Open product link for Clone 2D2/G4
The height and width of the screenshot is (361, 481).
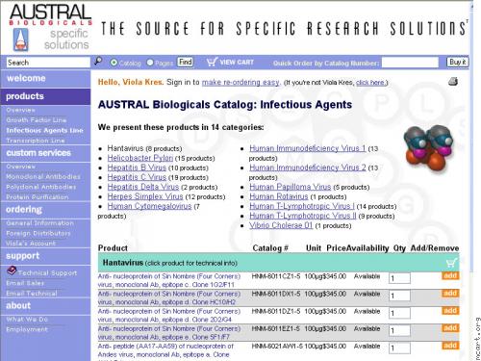point(169,316)
